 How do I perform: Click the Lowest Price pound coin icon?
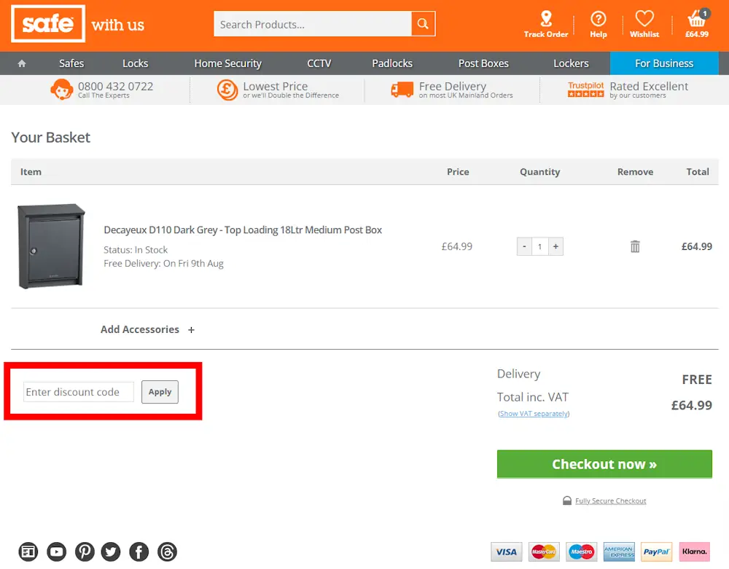227,90
